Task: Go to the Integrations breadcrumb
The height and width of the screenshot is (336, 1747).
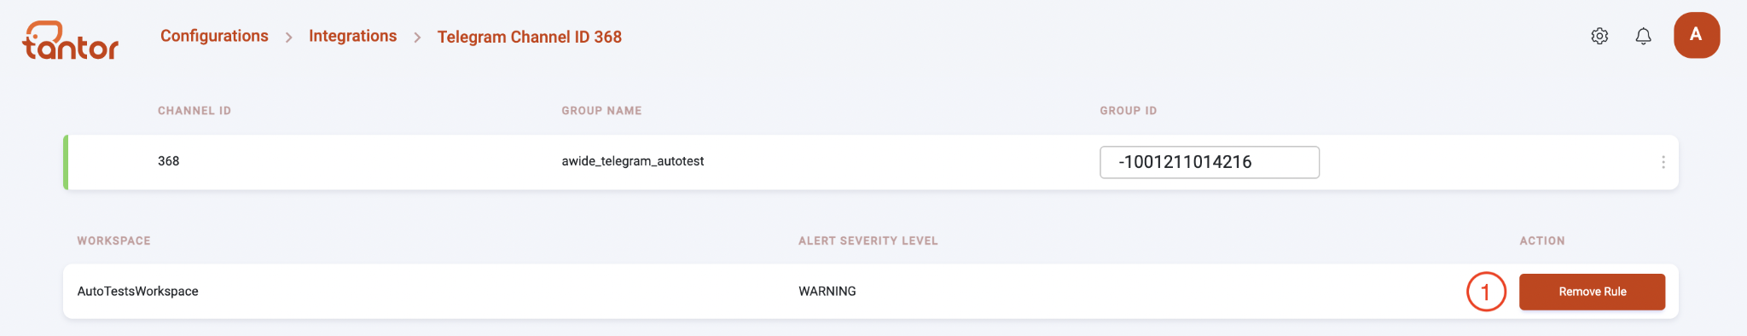Action: click(352, 36)
